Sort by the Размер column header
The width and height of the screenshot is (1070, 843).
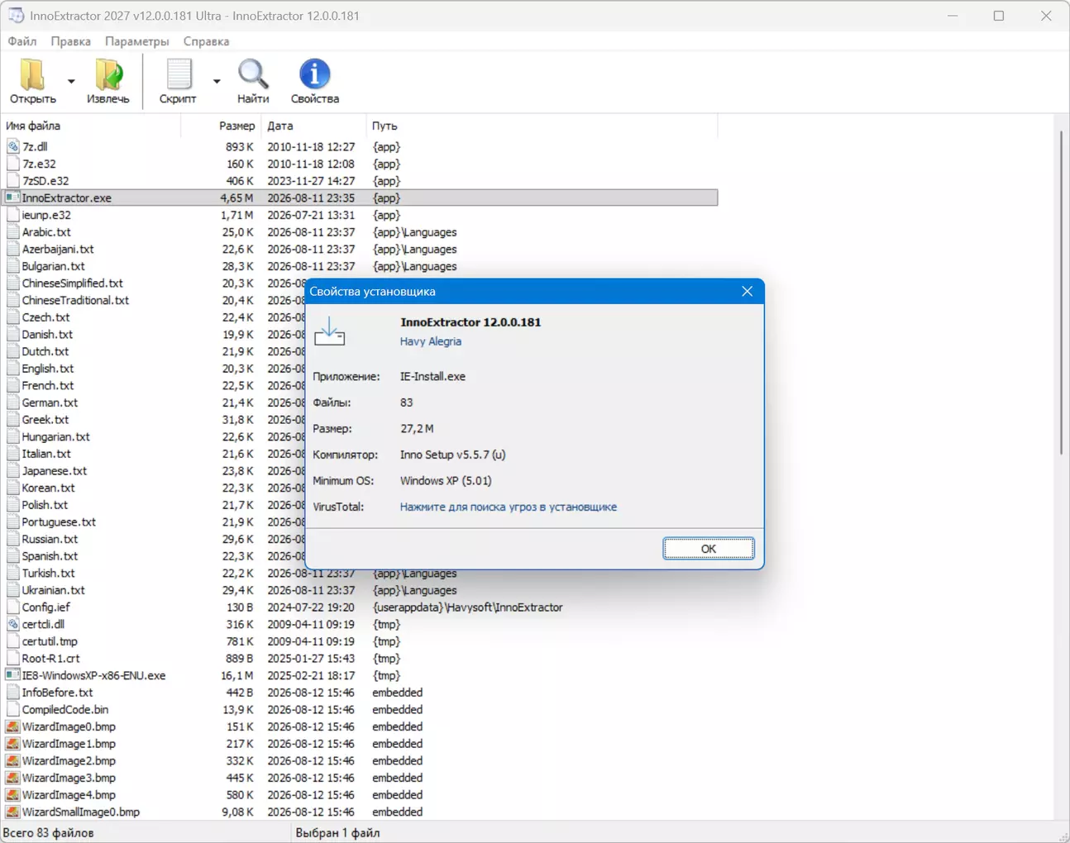point(221,126)
